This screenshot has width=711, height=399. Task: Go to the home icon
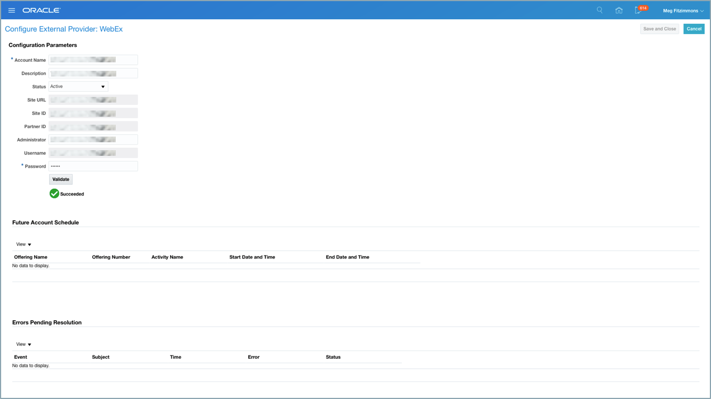(619, 10)
